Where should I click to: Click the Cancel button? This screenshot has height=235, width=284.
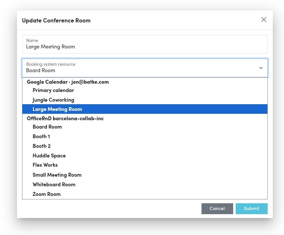click(217, 208)
